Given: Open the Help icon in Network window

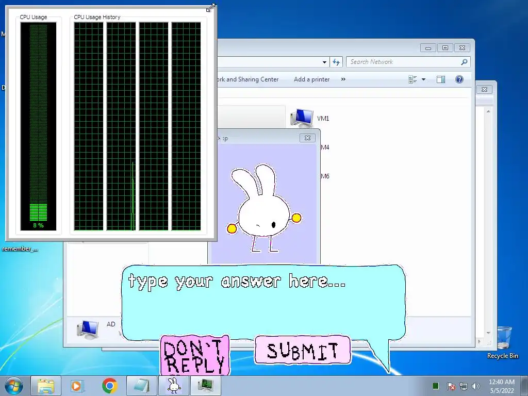Looking at the screenshot, I should coord(459,79).
